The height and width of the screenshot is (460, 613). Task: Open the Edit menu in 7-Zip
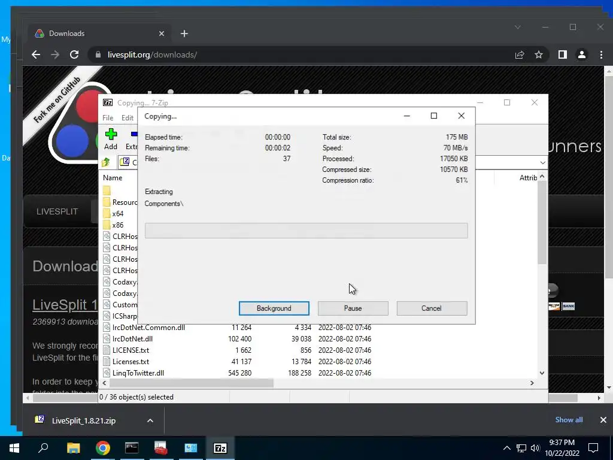click(128, 118)
